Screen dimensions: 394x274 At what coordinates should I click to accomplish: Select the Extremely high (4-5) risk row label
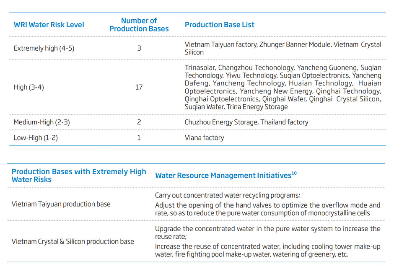tap(44, 48)
